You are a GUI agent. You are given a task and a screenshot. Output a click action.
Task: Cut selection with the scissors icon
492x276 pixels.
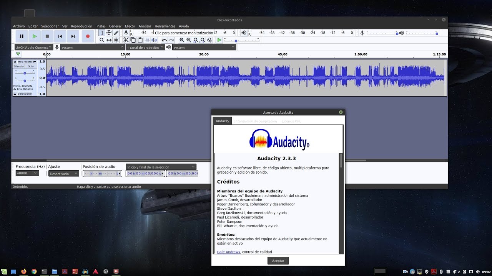point(126,40)
